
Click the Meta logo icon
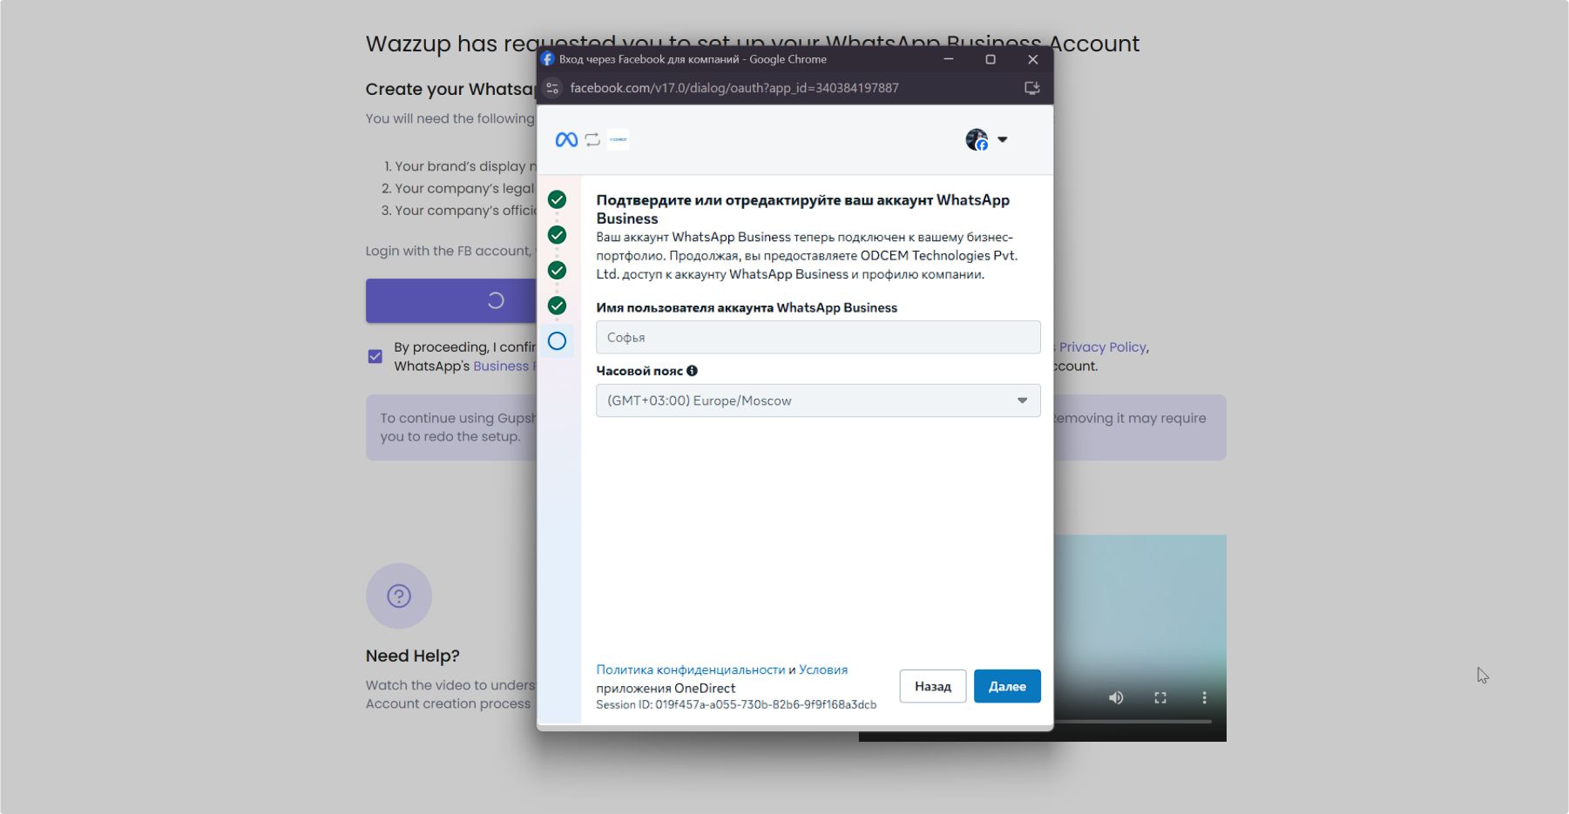566,139
